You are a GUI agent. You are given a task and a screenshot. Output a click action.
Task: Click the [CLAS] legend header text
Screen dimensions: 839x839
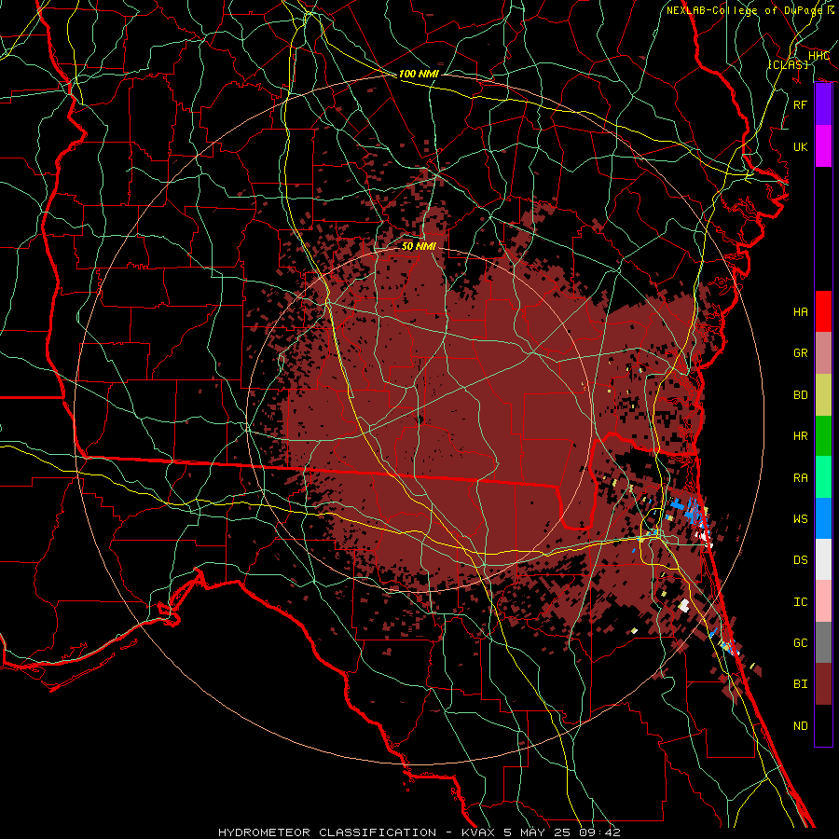tap(788, 64)
